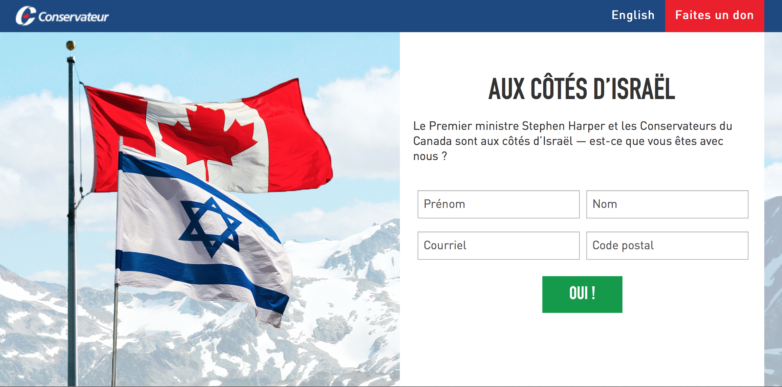This screenshot has width=782, height=387.
Task: Click the Code postal field
Action: [x=667, y=246]
